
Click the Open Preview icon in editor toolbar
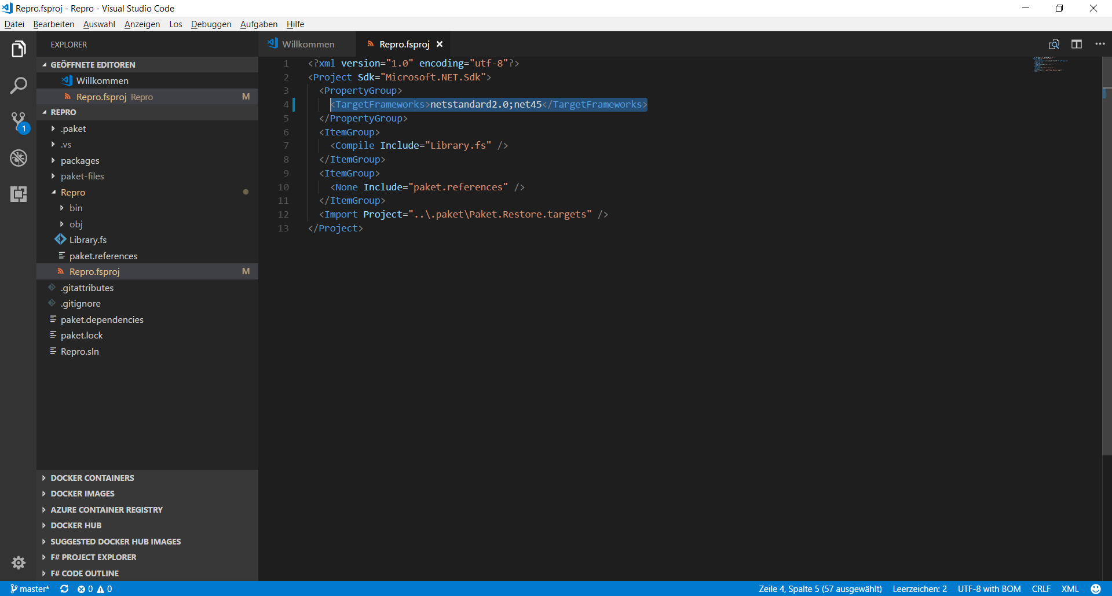point(1054,44)
